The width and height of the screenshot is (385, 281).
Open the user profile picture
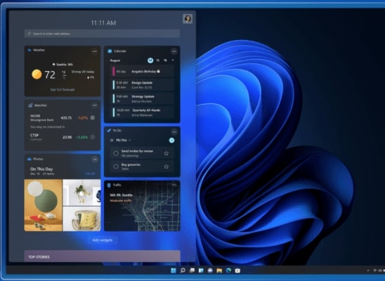tap(188, 19)
